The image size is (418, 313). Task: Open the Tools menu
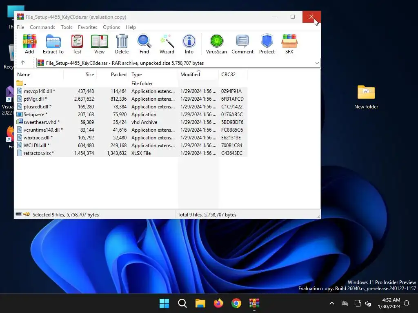67,27
